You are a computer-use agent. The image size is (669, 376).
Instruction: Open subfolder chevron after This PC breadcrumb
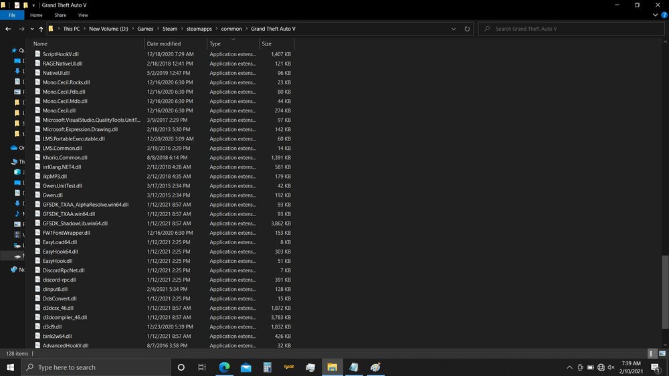point(84,29)
